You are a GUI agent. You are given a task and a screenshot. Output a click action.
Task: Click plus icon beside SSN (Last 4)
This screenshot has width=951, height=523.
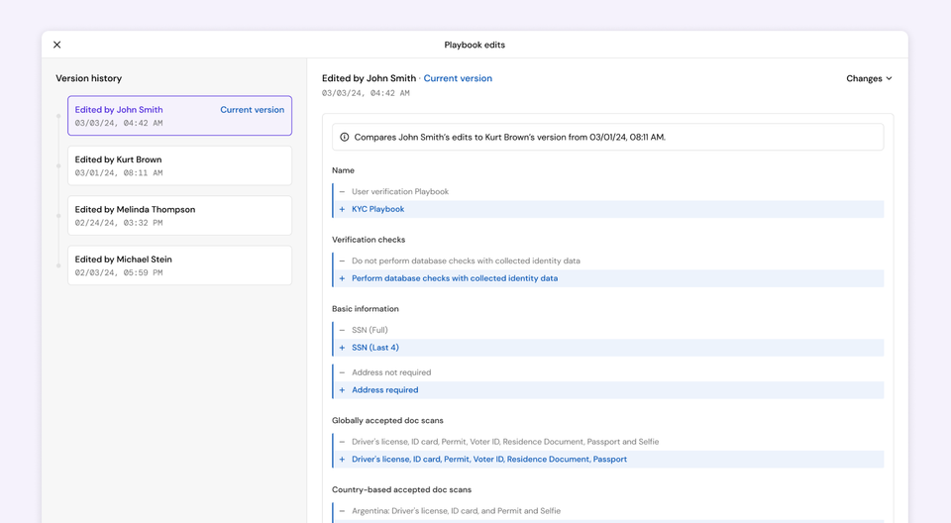pyautogui.click(x=343, y=348)
